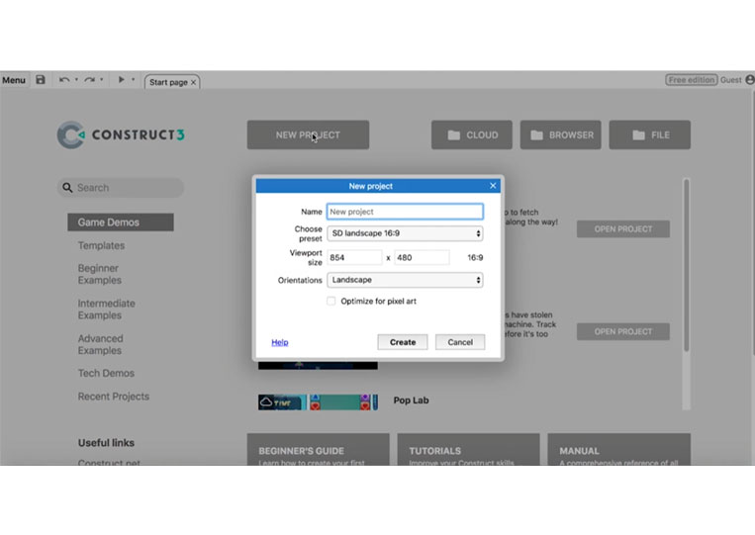Click the second OPEN PROJECT button
The image size is (755, 535).
(x=623, y=331)
